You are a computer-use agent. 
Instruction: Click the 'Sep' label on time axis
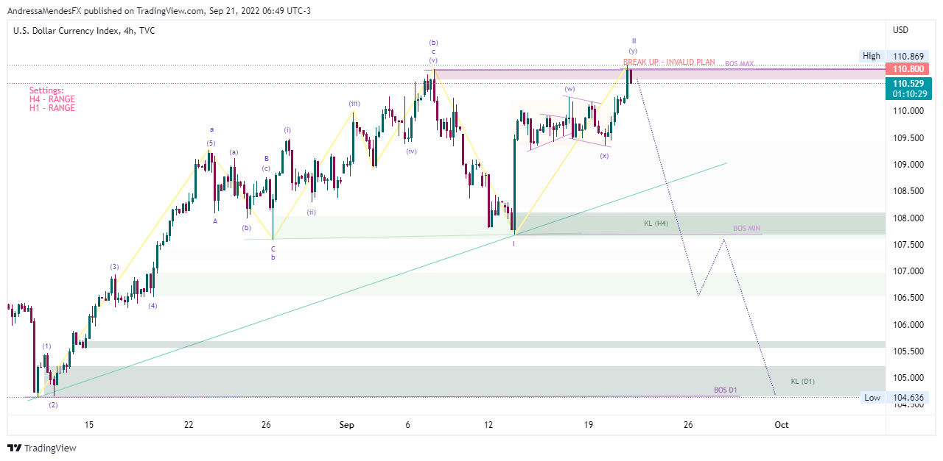click(x=346, y=425)
